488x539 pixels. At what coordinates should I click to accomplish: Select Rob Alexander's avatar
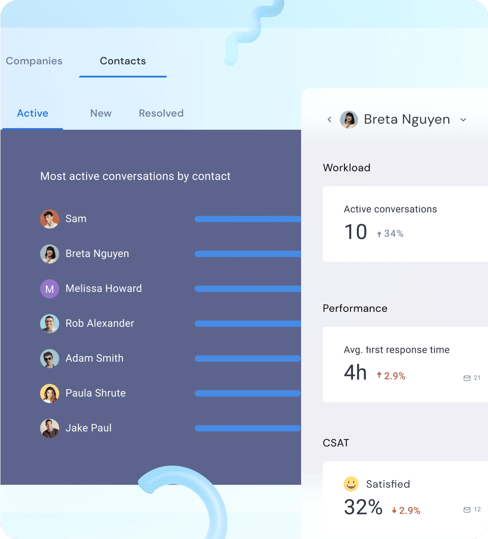pos(49,324)
